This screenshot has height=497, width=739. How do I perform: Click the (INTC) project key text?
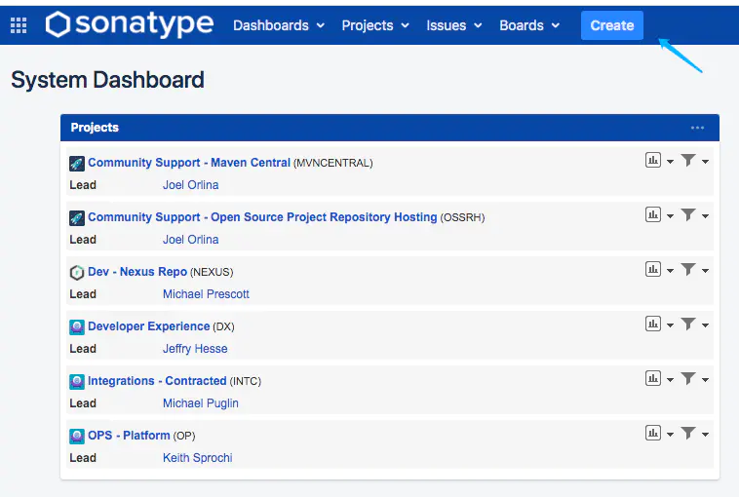coord(245,381)
